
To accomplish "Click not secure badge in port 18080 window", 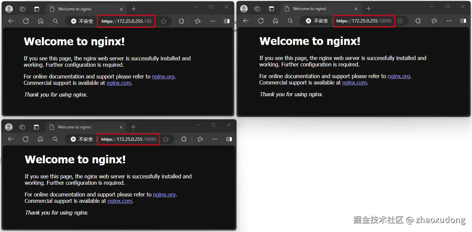I will pos(317,21).
